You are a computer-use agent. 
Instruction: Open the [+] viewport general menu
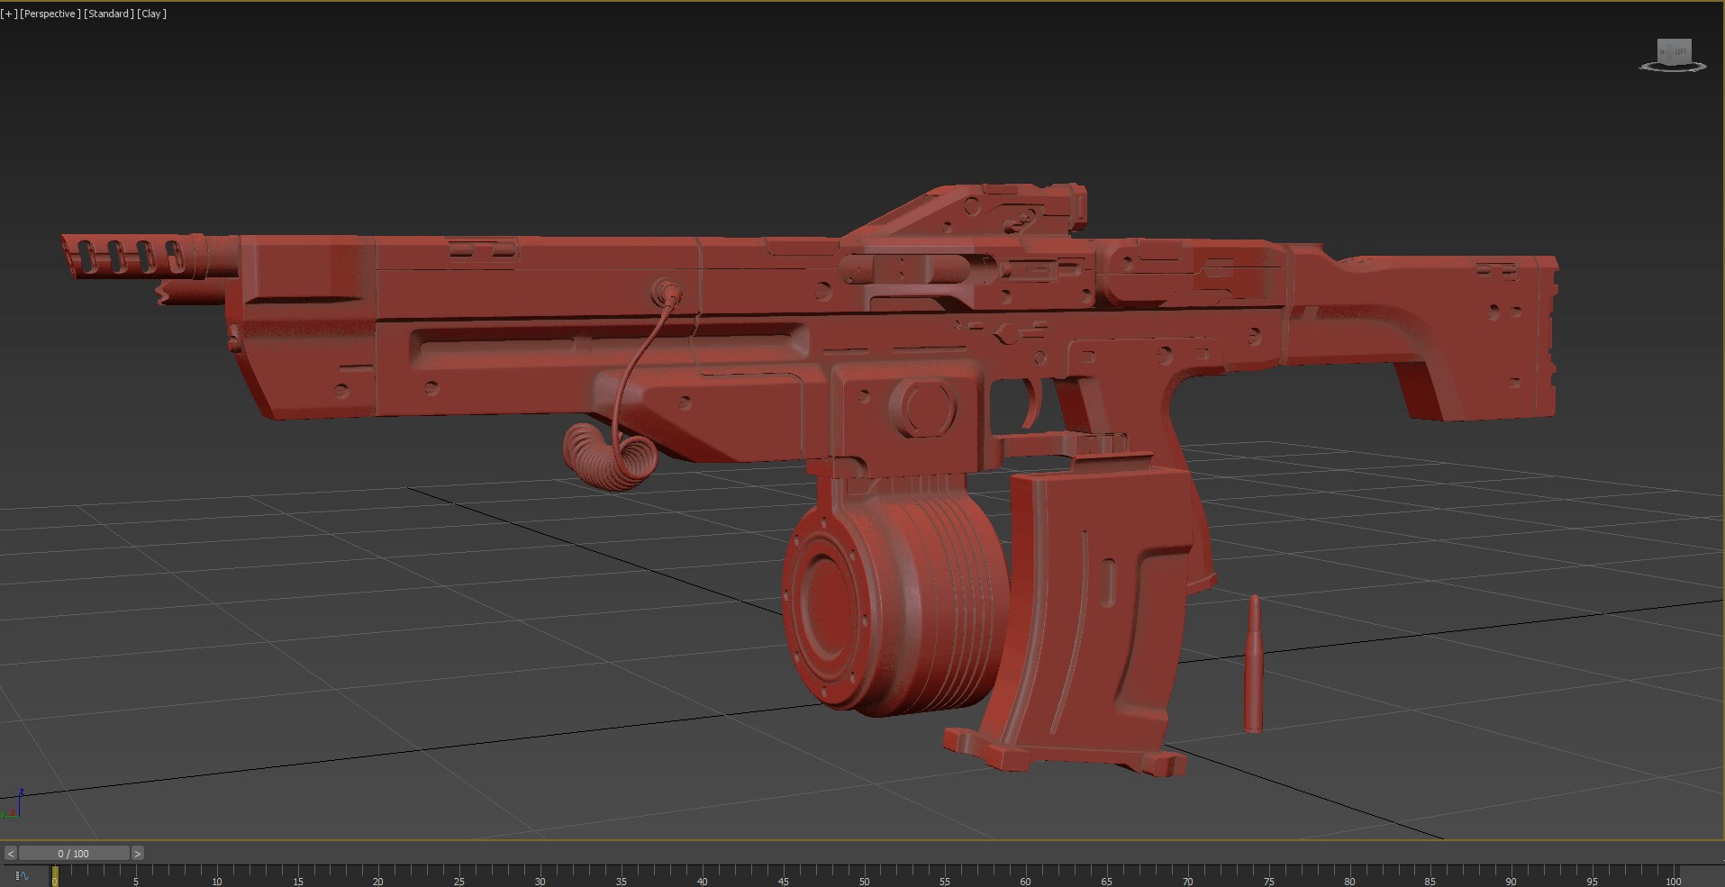[9, 14]
